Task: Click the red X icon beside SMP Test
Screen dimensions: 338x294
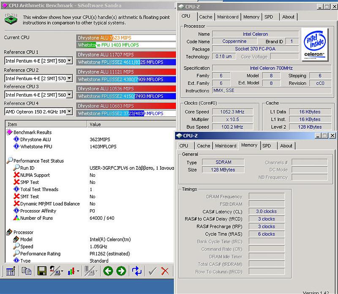Action: [x=16, y=182]
